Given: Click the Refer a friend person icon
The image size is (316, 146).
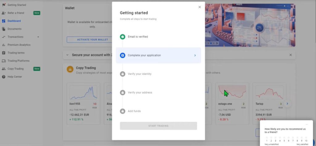Looking at the screenshot, I should click(4, 13).
